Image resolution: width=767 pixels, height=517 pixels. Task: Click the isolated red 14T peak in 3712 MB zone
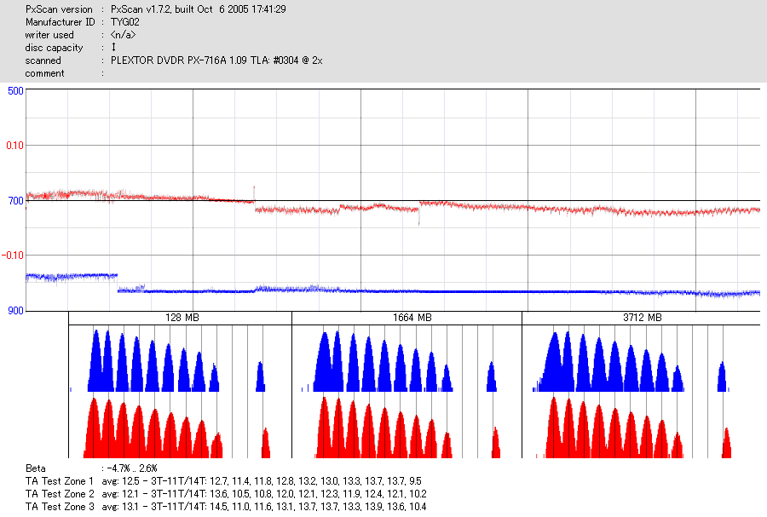coord(726,443)
